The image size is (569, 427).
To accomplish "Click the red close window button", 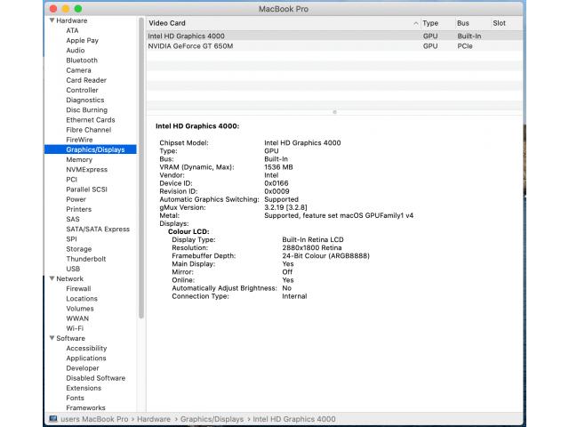I will click(x=52, y=8).
